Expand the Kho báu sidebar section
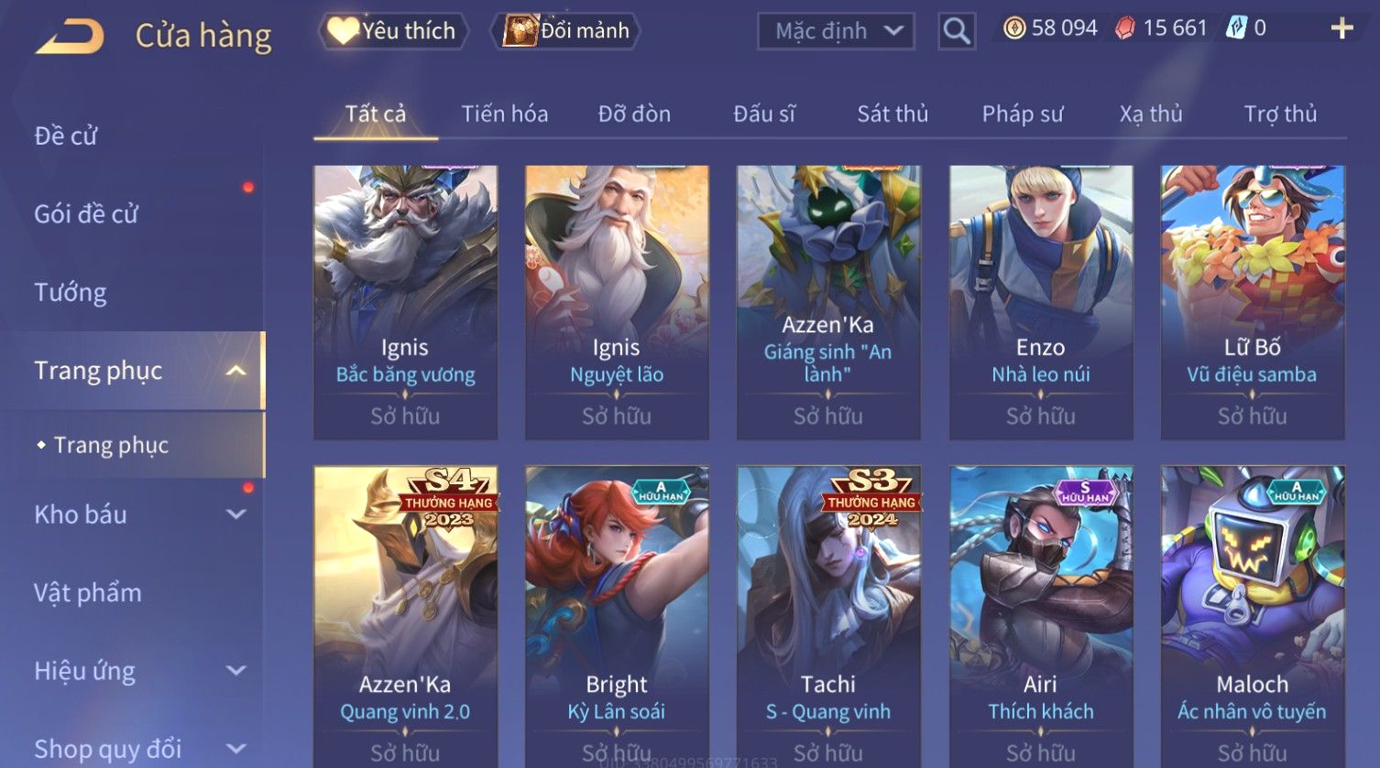 click(x=236, y=514)
